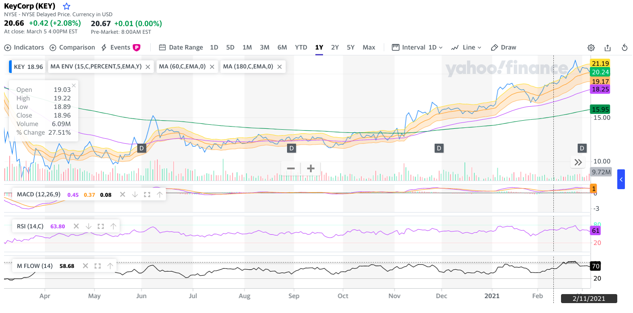Screen dimensions: 633x313
Task: Click the M FLOW (14) label
Action: [x=35, y=266]
